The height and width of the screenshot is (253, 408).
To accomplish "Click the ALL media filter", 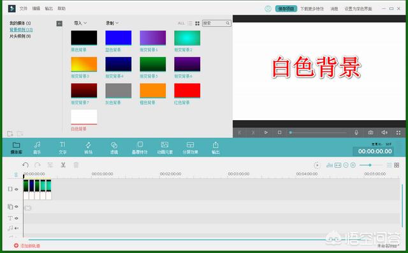I will pyautogui.click(x=181, y=23).
